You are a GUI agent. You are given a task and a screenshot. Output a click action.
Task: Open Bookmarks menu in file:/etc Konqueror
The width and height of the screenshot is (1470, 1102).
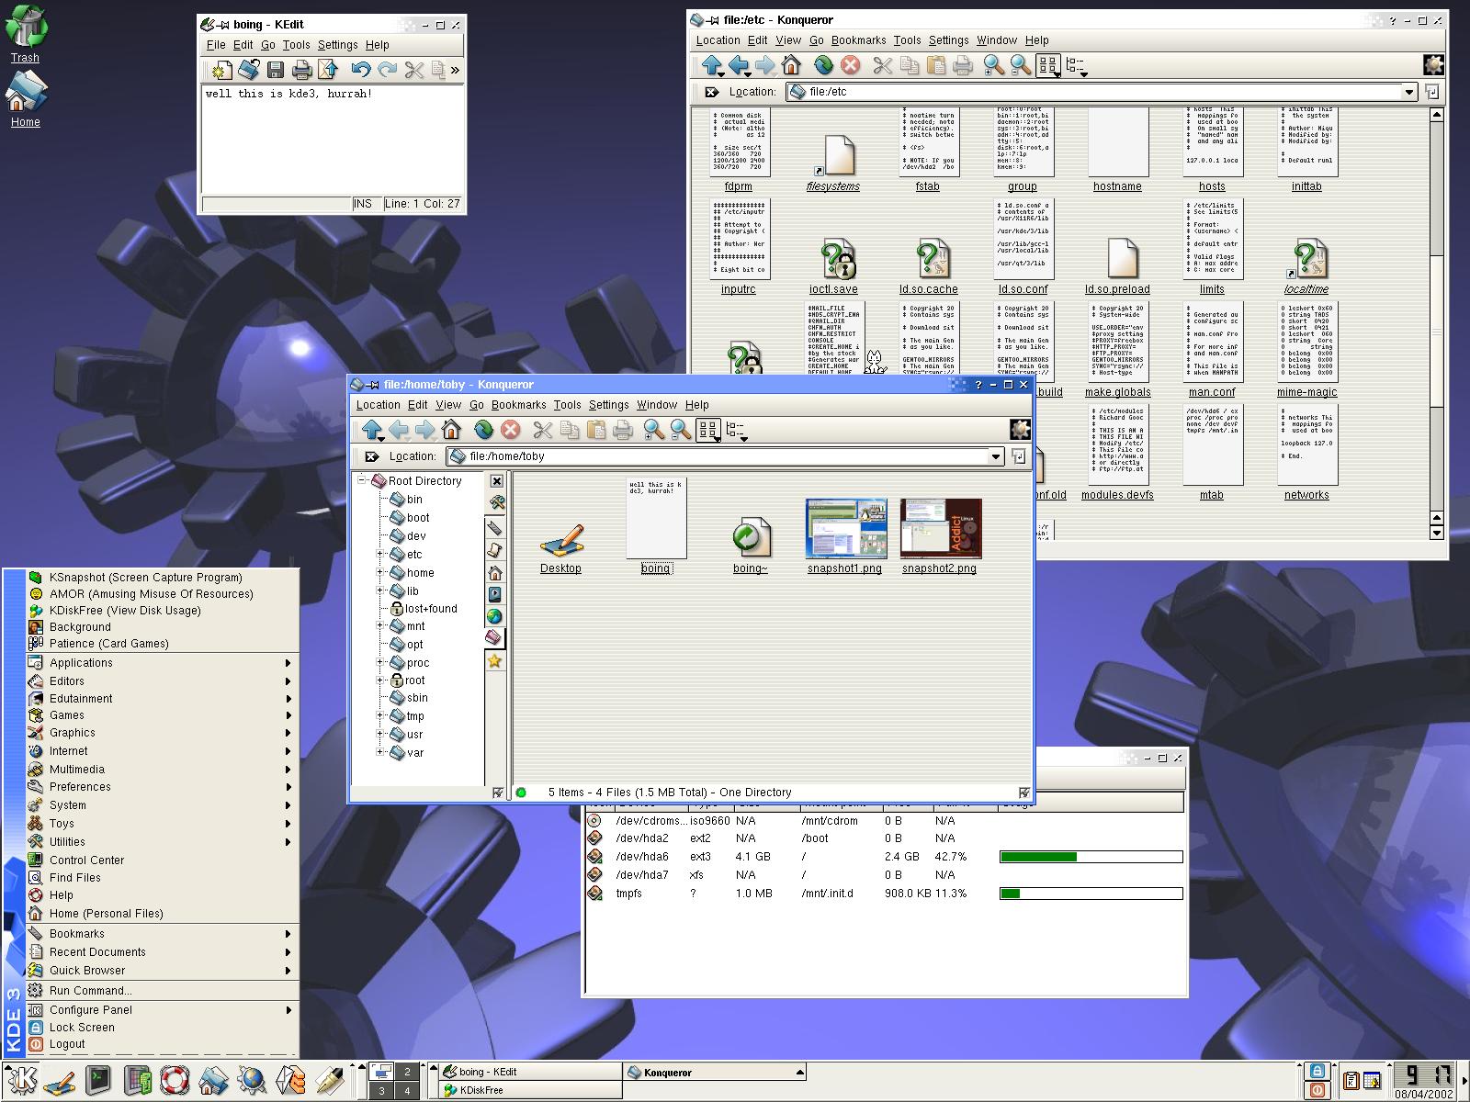click(859, 40)
